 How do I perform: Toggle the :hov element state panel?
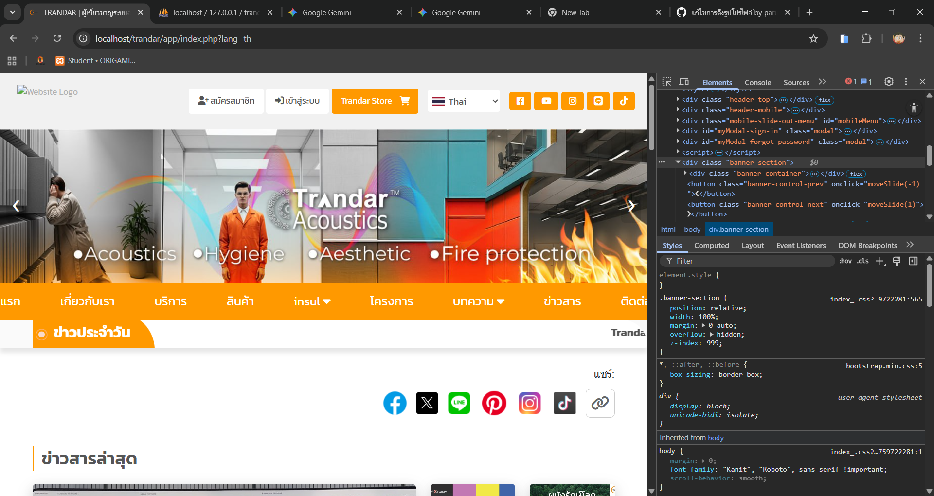pos(845,261)
